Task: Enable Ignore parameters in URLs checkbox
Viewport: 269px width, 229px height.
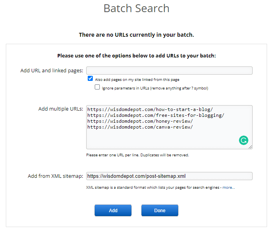Action: [x=97, y=87]
